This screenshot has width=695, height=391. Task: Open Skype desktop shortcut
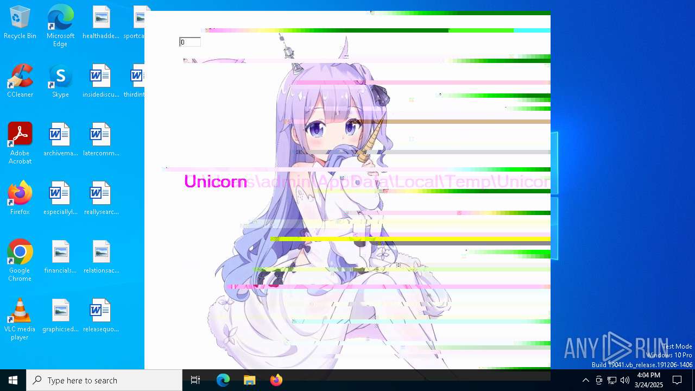coord(60,81)
